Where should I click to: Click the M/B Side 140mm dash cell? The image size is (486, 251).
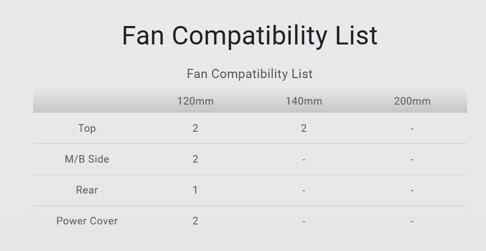304,160
